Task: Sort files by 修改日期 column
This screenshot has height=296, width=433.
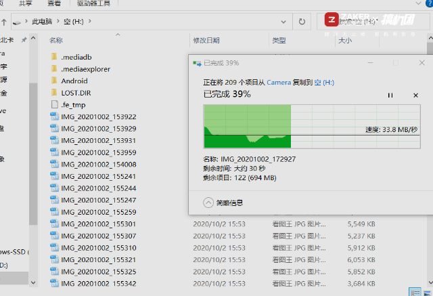Action: 206,41
